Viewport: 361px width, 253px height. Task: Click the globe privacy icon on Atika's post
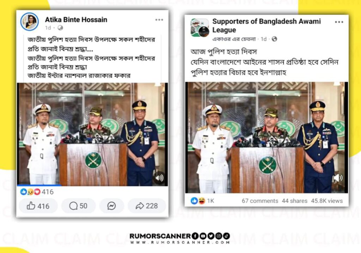point(60,28)
